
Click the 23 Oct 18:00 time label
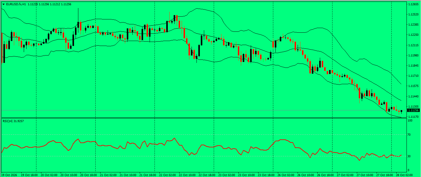click(x=266, y=175)
